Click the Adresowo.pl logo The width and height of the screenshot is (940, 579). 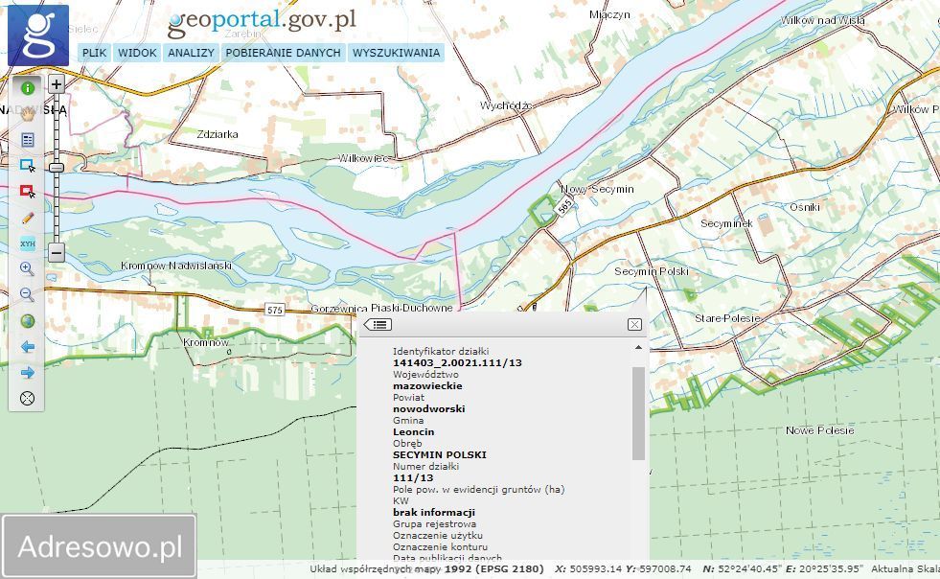pyautogui.click(x=100, y=546)
